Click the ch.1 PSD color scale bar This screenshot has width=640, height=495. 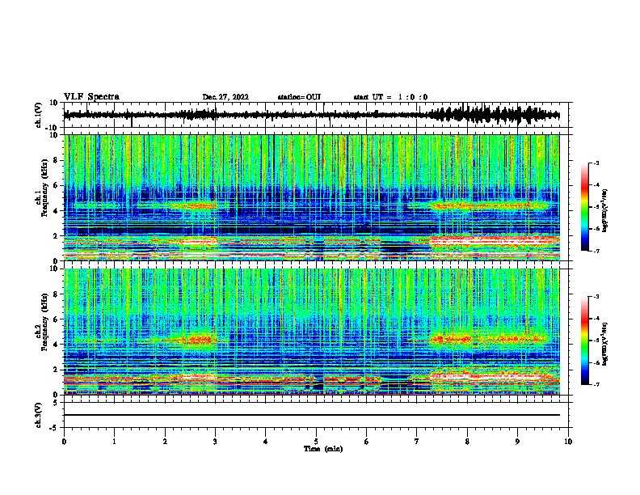click(585, 207)
